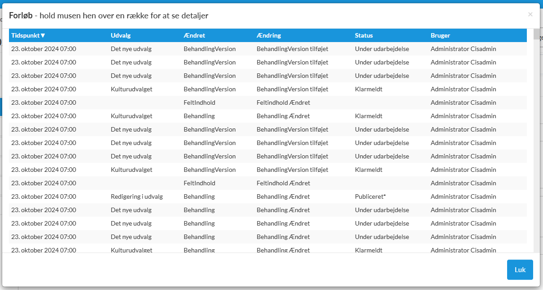Click the Ændret column header

[x=194, y=36]
